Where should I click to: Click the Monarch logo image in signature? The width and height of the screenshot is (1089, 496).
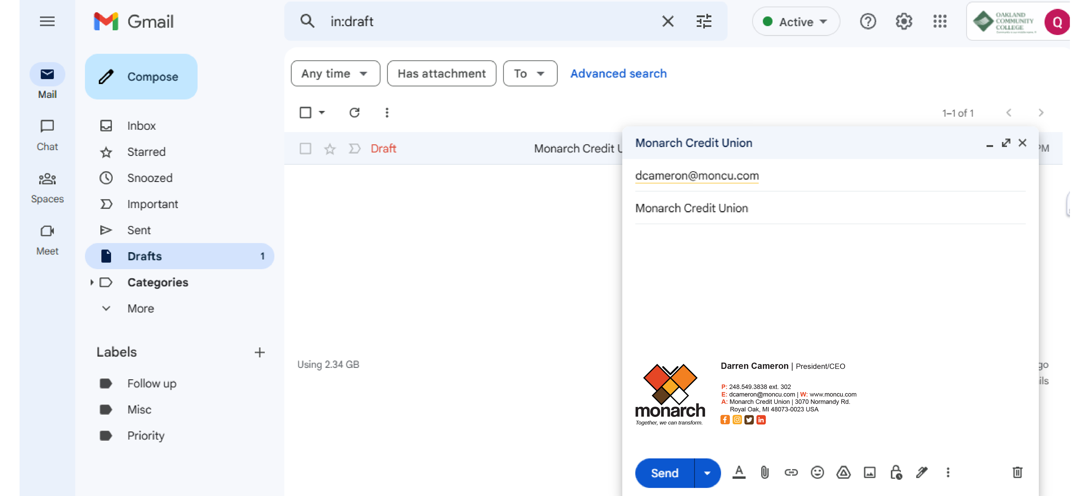670,395
